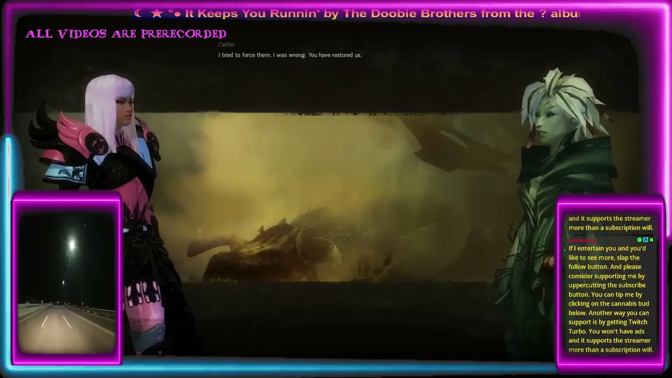Click the dialogue line "I tried to force them"
Image resolution: width=672 pixels, height=378 pixels.
click(290, 55)
